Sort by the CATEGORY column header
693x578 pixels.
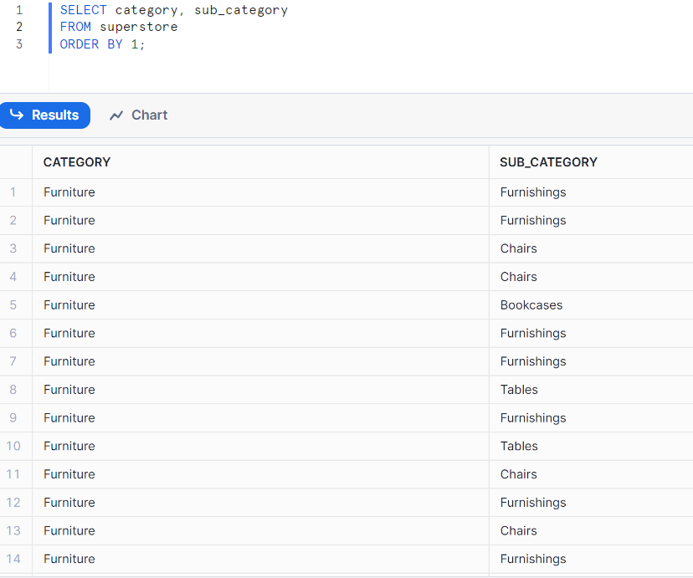(77, 162)
